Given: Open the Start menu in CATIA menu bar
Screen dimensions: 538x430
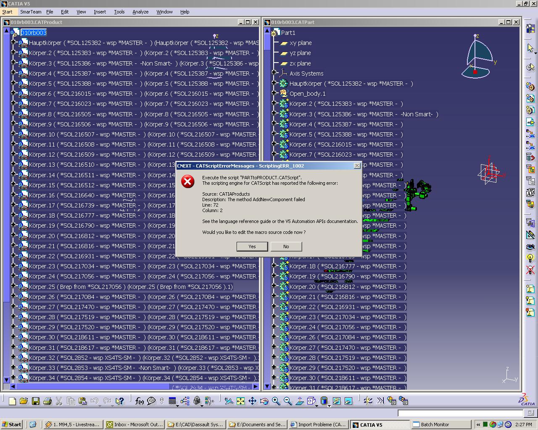Looking at the screenshot, I should [7, 12].
